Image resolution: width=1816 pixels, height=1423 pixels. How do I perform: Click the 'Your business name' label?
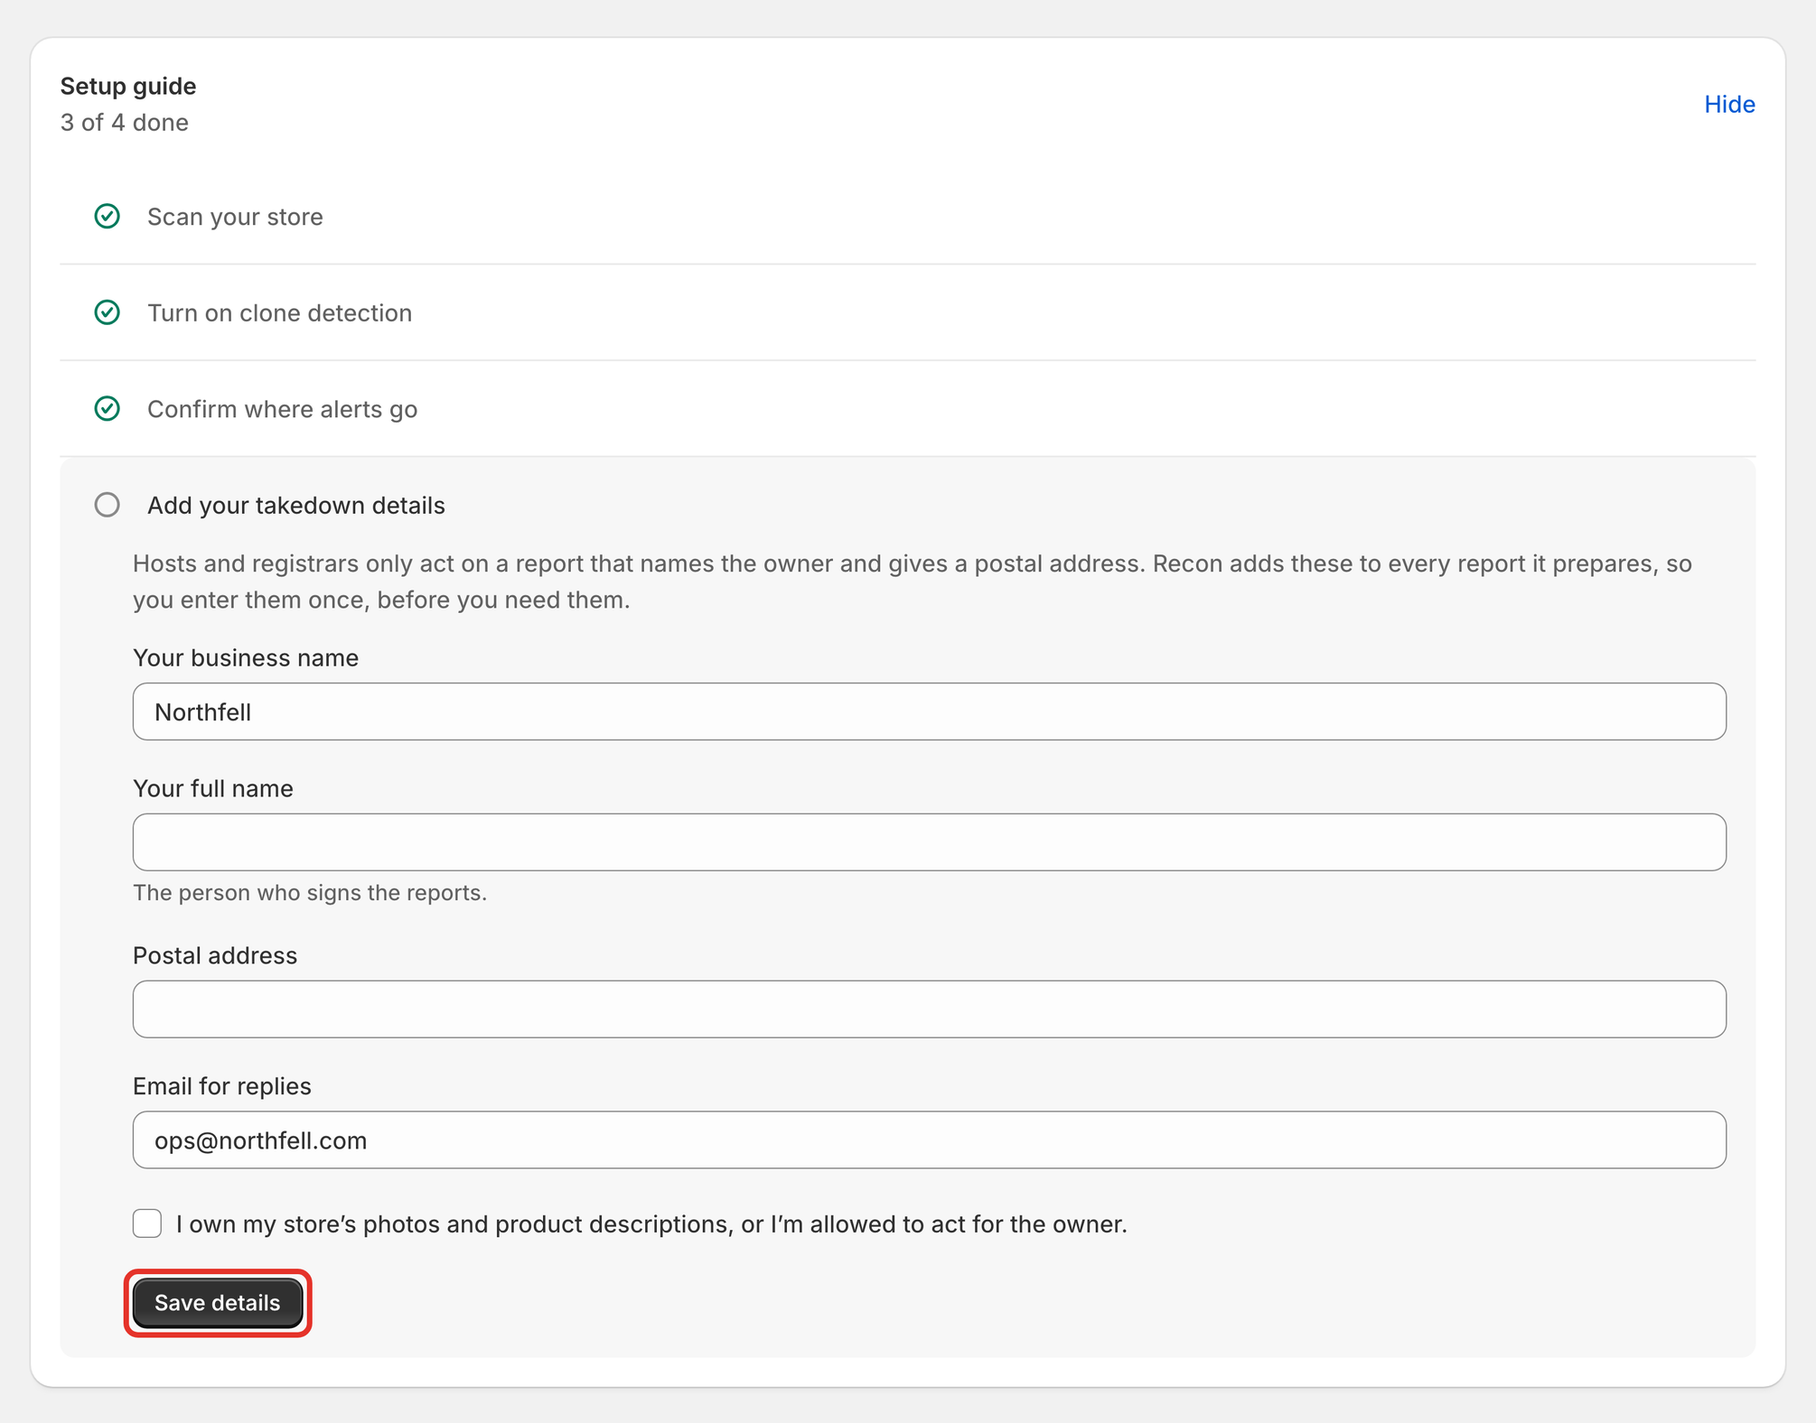246,658
